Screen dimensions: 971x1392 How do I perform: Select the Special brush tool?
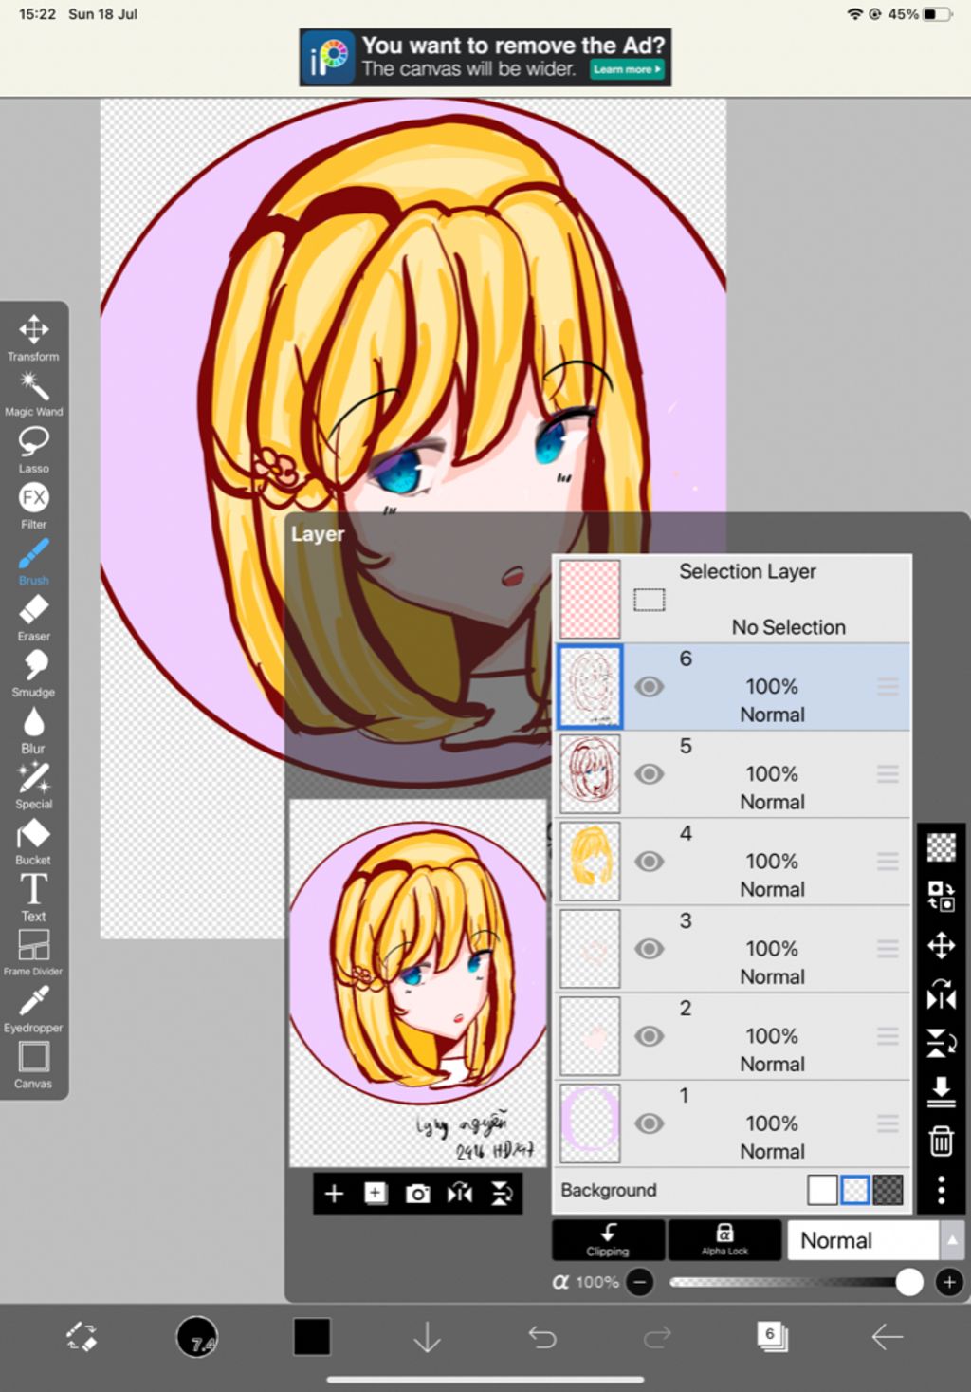pyautogui.click(x=33, y=786)
